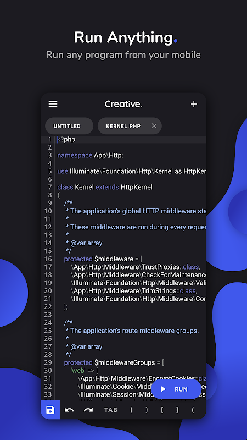This screenshot has height=440, width=247.
Task: Place cursor on line 1 php tag
Action: tap(66, 140)
